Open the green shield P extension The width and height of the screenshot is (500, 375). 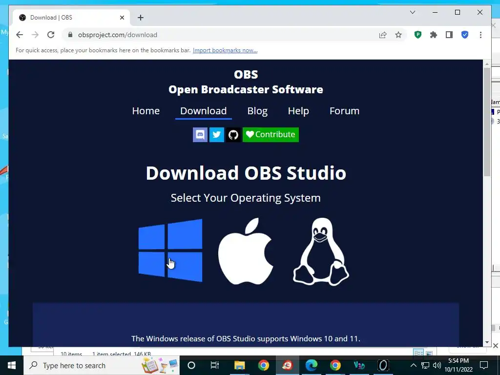(x=418, y=35)
